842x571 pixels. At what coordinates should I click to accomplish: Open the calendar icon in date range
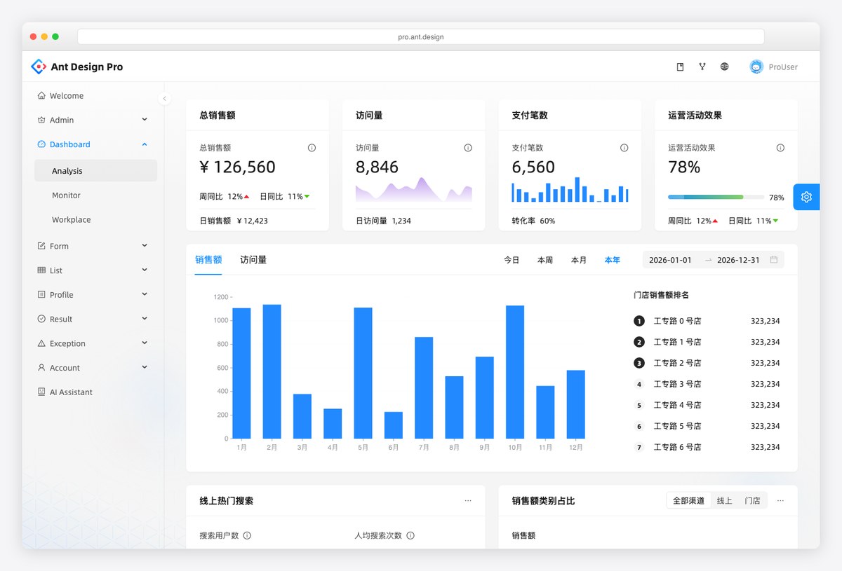[x=774, y=260]
